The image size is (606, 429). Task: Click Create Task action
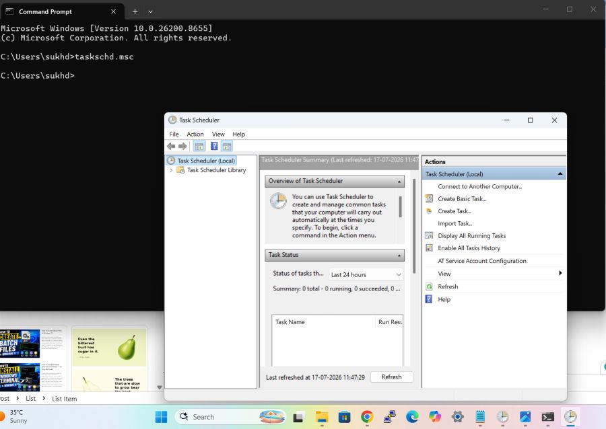pos(454,211)
